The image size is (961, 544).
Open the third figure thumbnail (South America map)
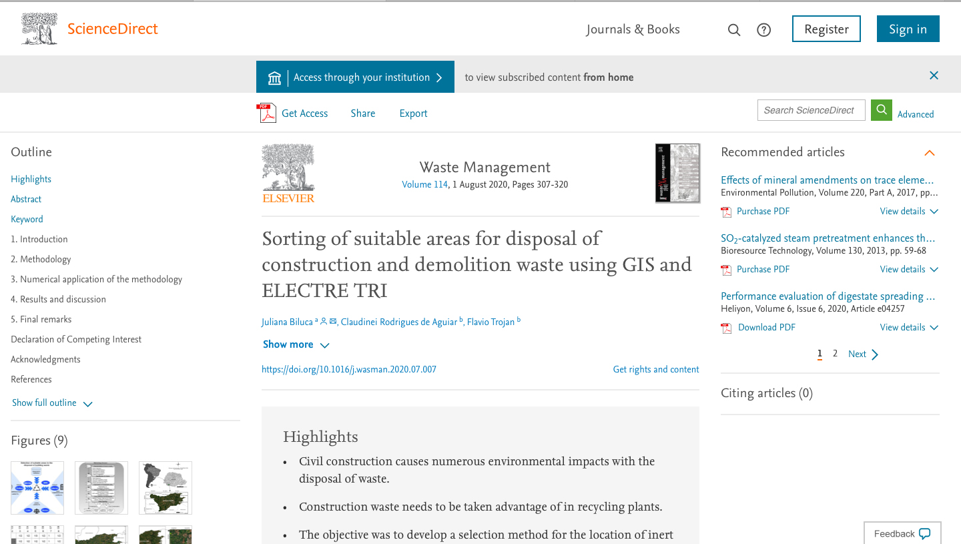166,488
